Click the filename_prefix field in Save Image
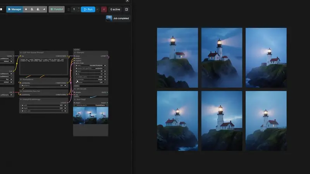This screenshot has width=310, height=174. (91, 105)
